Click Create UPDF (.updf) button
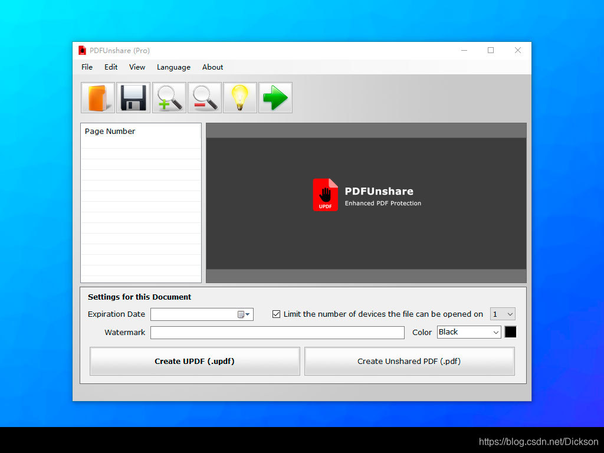Screen dimensions: 604x453 tap(195, 362)
